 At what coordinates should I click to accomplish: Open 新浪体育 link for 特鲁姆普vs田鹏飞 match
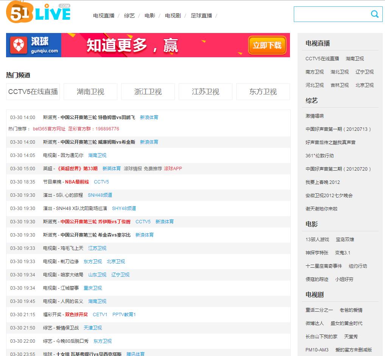coord(149,118)
